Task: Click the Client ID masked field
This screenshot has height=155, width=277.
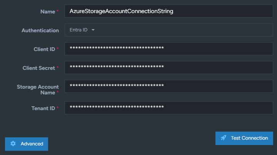Action: point(169,49)
